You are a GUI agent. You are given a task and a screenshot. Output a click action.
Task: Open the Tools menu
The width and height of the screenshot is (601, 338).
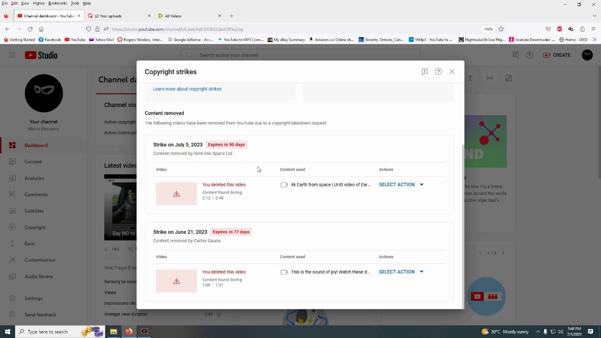pos(75,3)
